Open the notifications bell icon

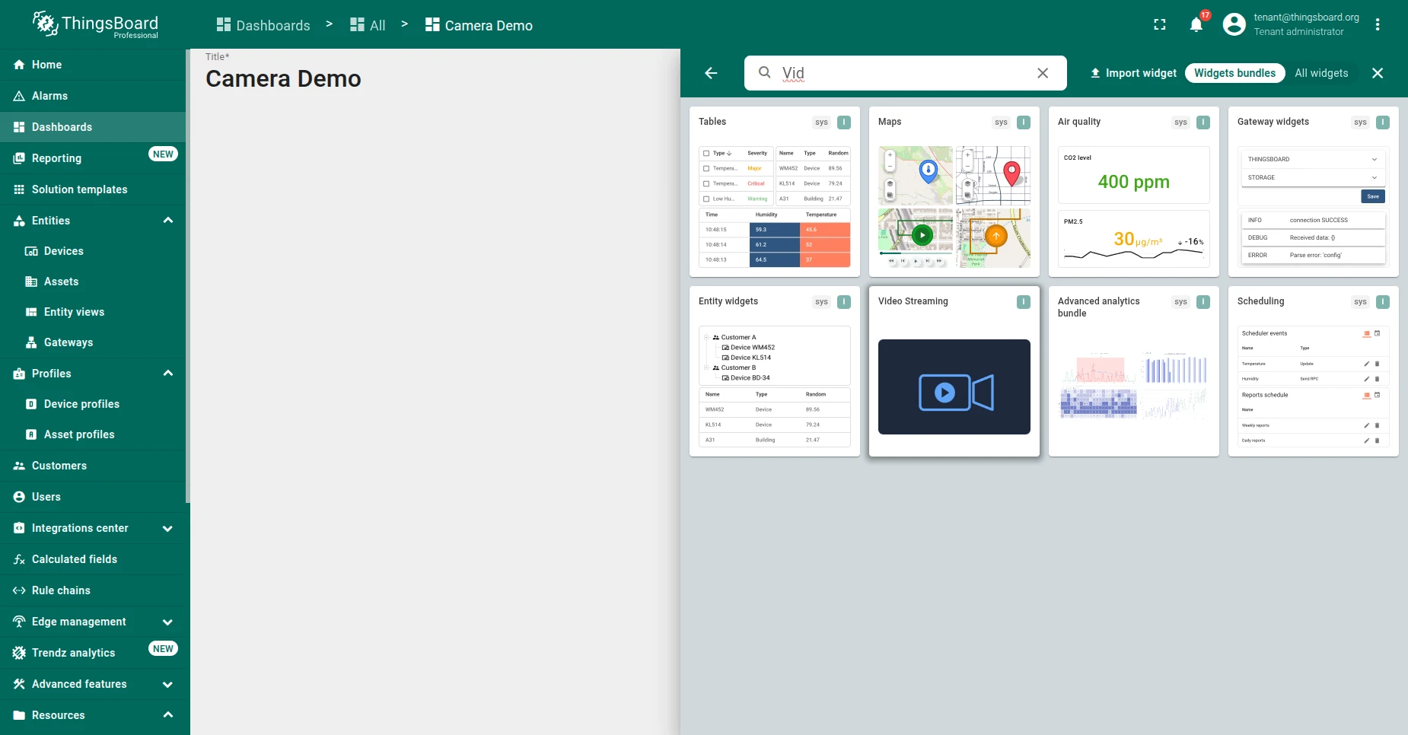1196,25
